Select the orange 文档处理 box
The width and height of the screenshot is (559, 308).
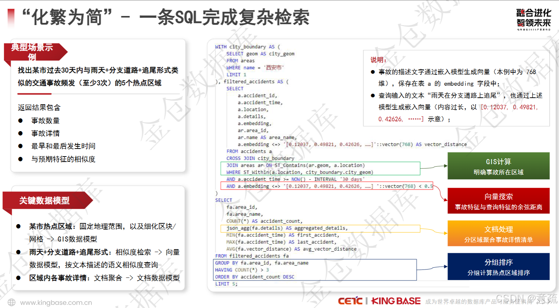click(498, 234)
